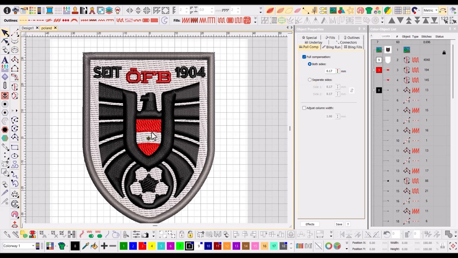
Task: Switch to the poland document tab
Action: 47,28
